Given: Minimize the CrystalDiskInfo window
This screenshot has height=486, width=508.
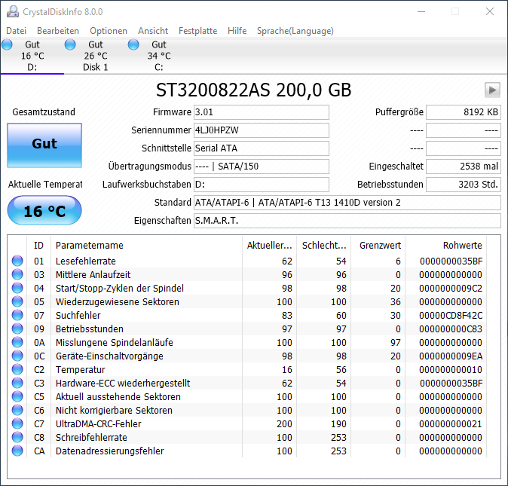Looking at the screenshot, I should point(421,11).
